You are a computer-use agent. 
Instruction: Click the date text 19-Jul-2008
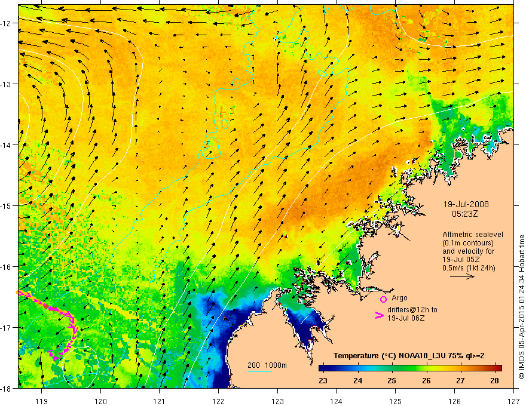point(466,204)
